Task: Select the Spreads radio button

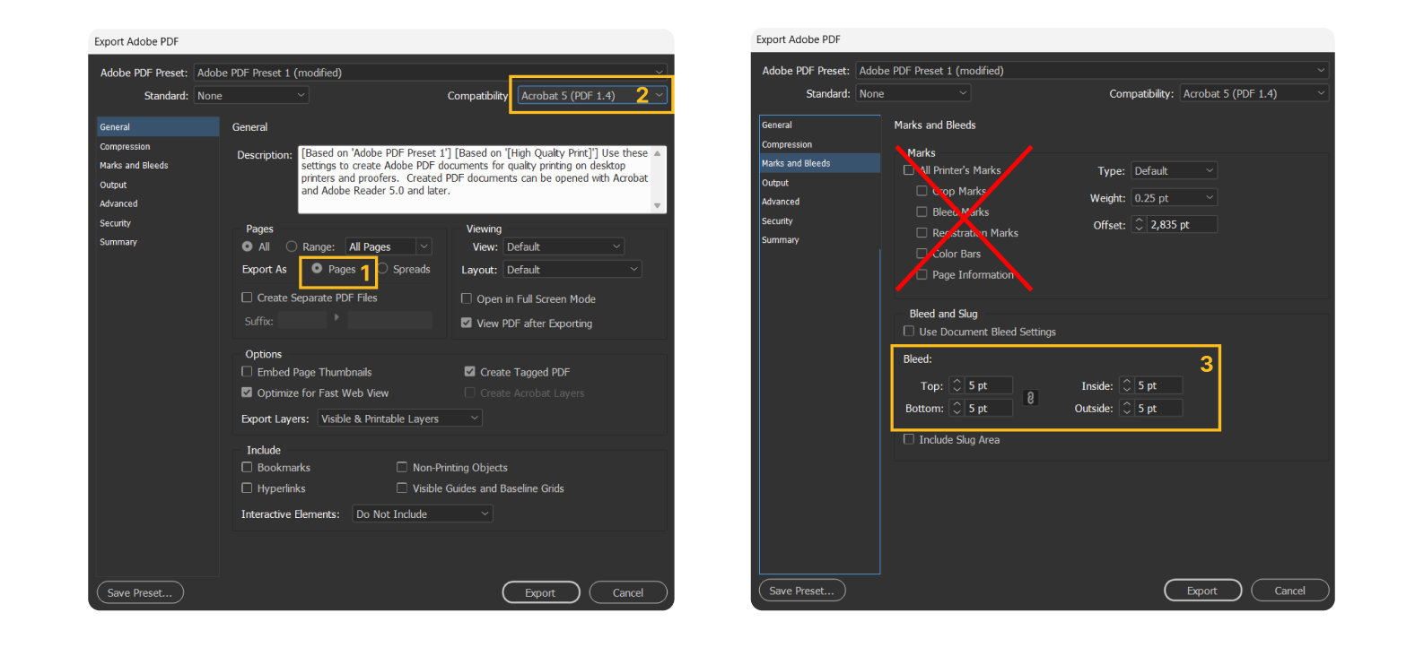Action: pyautogui.click(x=383, y=269)
